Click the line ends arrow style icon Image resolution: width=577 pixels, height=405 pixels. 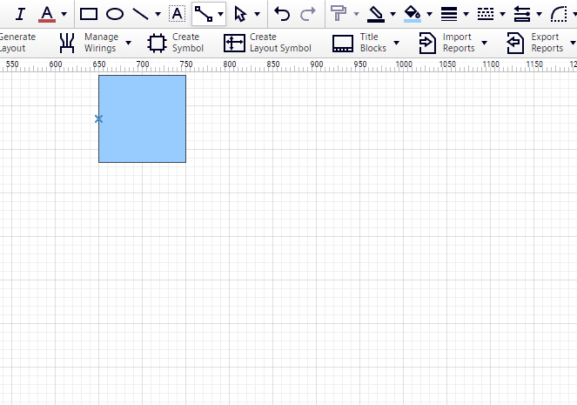pyautogui.click(x=522, y=14)
